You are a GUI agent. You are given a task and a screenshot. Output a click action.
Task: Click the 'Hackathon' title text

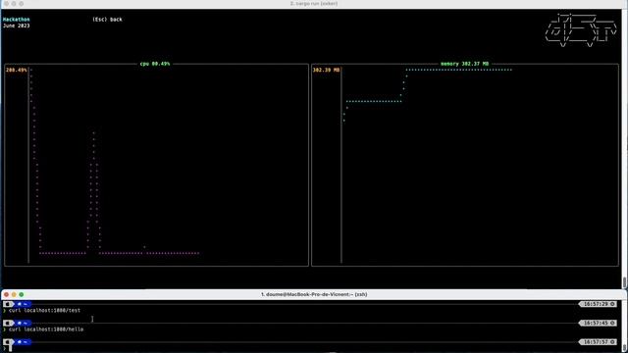(16, 20)
